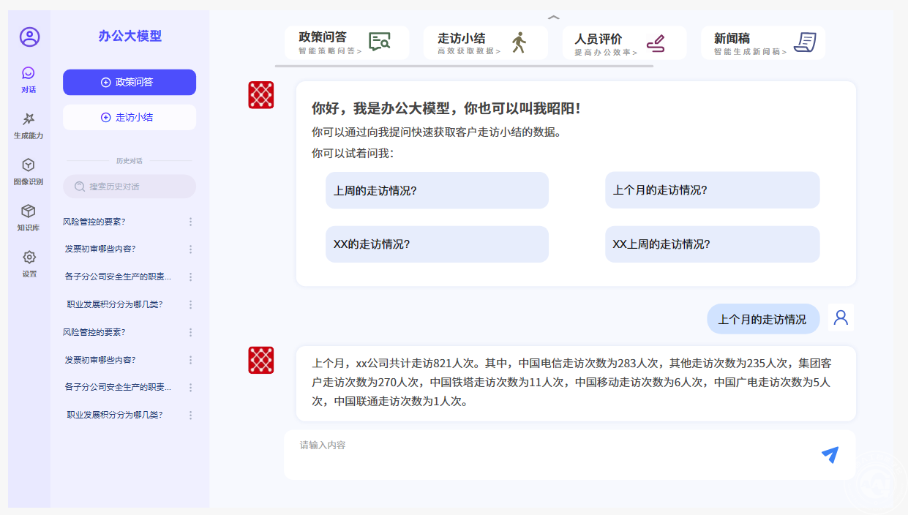Click the send paper-plane icon

829,454
